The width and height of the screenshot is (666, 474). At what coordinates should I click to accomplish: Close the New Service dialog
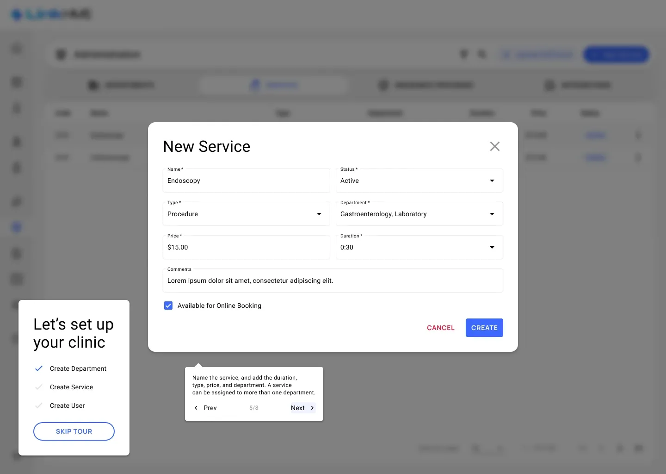[x=494, y=146]
